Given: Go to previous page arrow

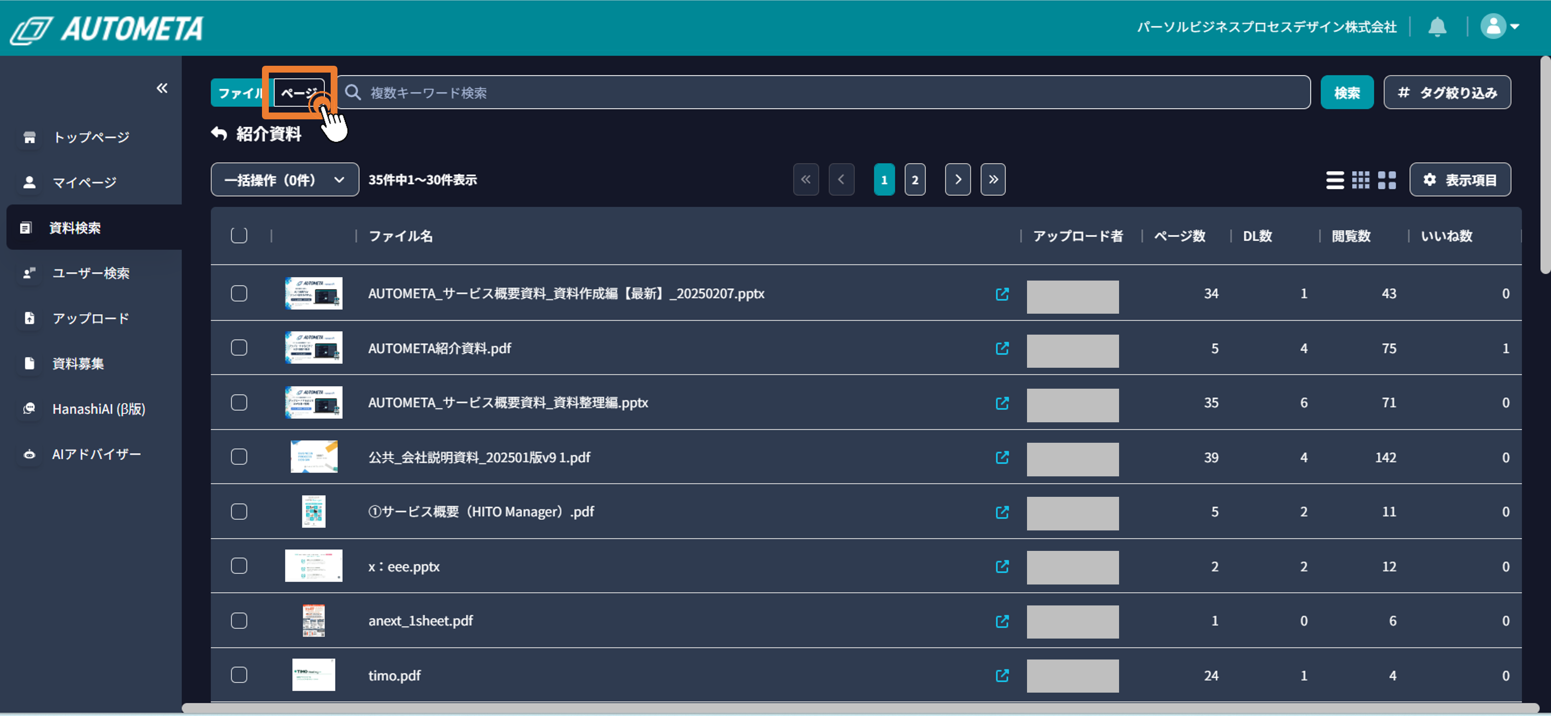Looking at the screenshot, I should [841, 179].
